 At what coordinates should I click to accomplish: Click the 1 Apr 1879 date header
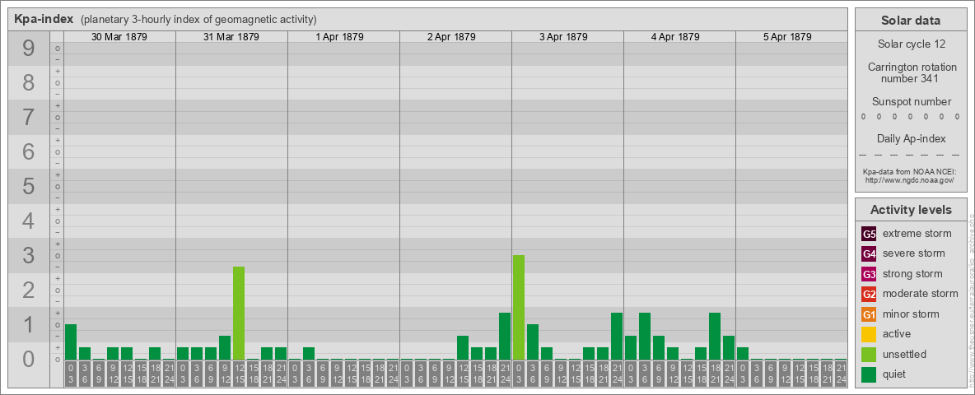pyautogui.click(x=339, y=37)
